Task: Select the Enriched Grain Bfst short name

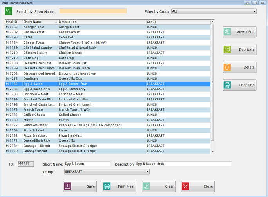Action: click(x=40, y=99)
